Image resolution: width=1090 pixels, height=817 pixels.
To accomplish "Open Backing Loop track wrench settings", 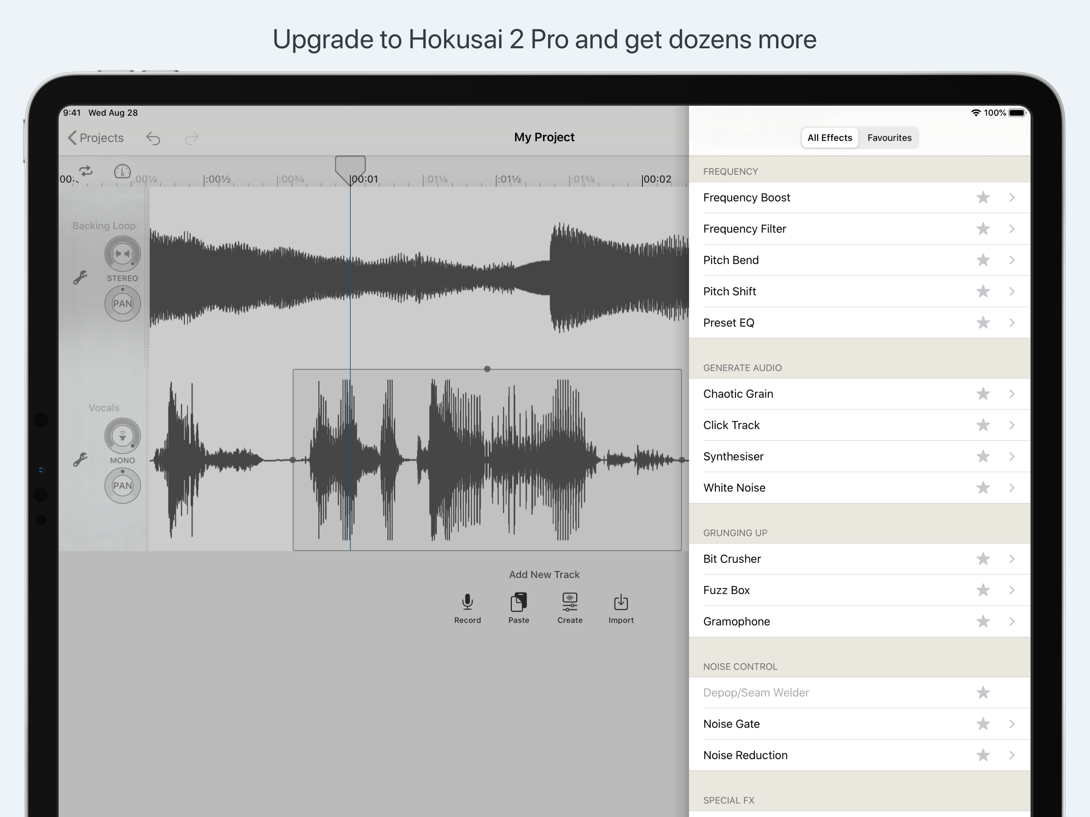I will pyautogui.click(x=80, y=277).
